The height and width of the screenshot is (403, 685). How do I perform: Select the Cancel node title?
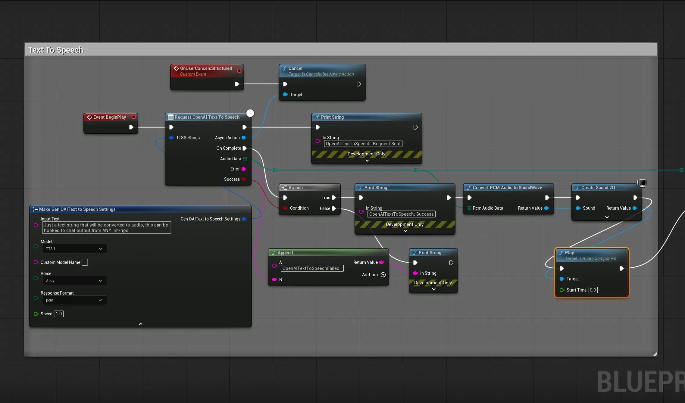click(295, 68)
